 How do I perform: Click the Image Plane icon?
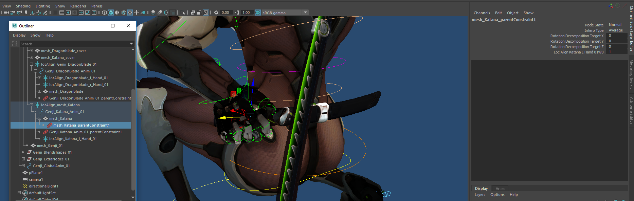click(32, 13)
